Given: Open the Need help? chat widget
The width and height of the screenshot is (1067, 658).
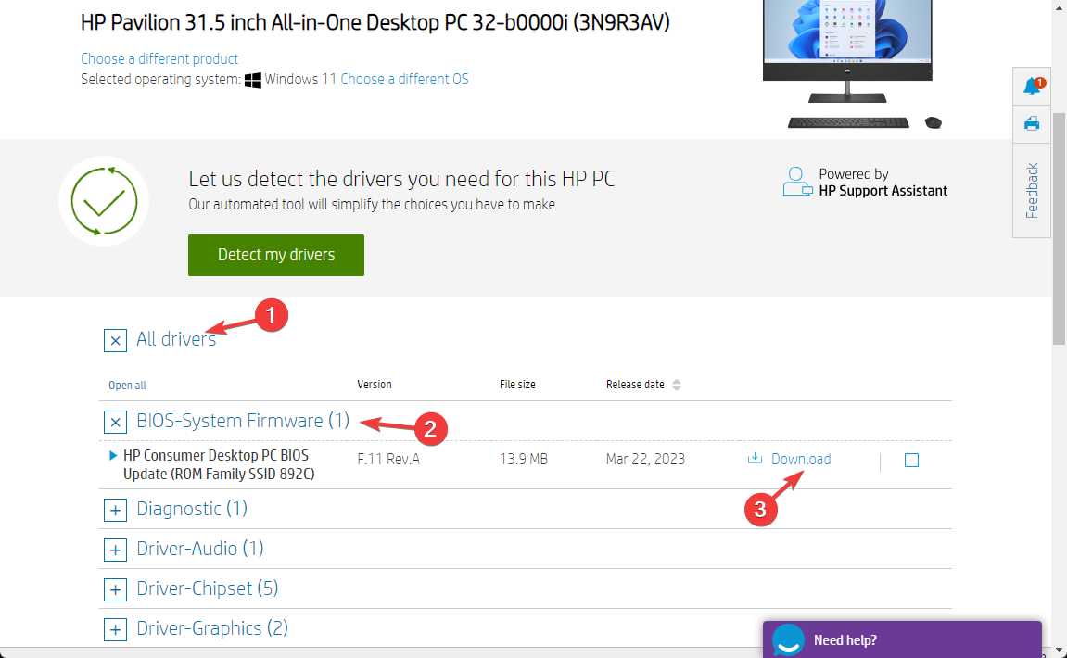Looking at the screenshot, I should [x=902, y=639].
